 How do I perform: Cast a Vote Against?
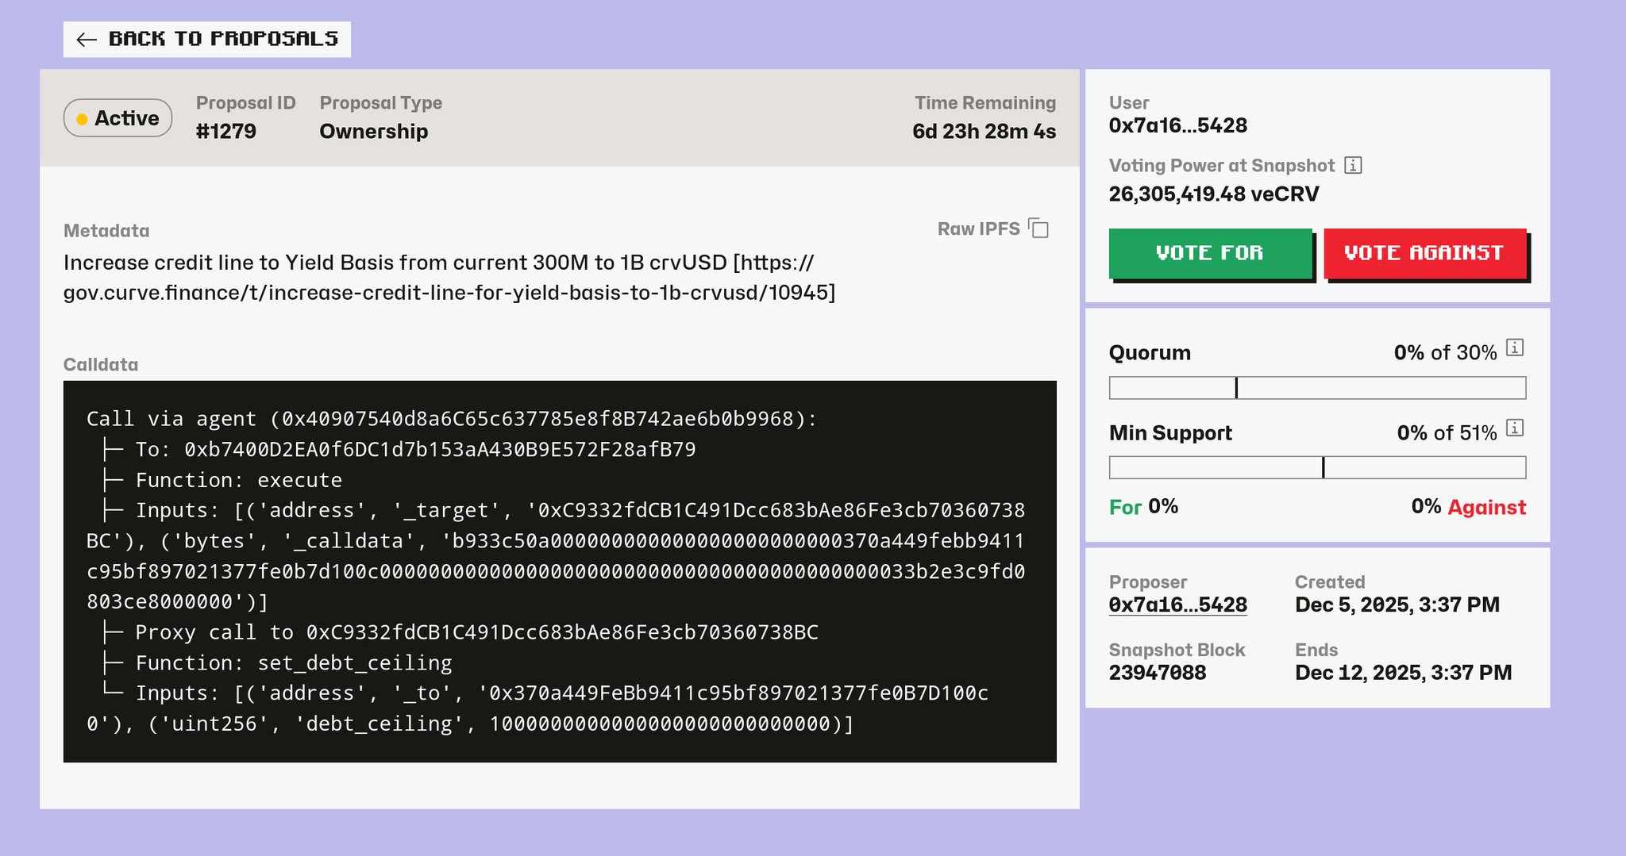pos(1424,253)
